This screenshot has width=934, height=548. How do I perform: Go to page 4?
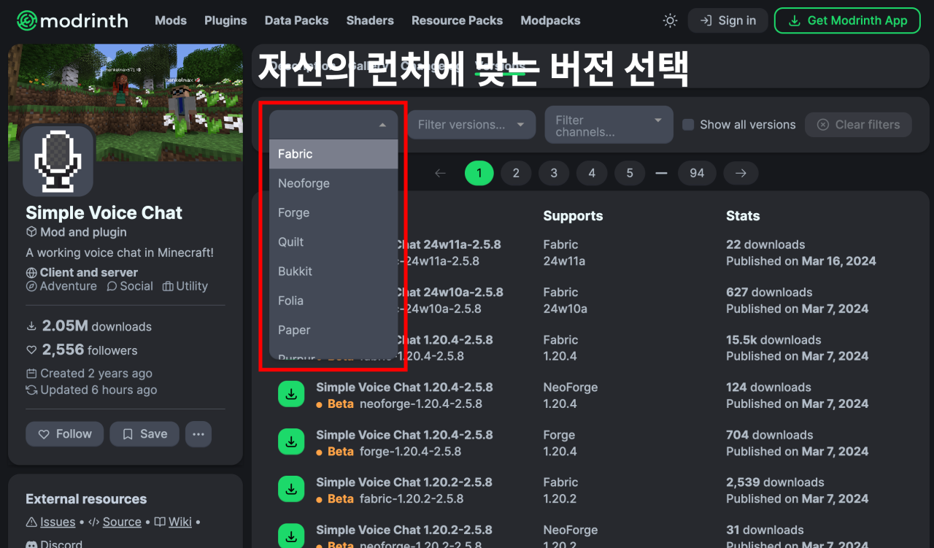(x=592, y=173)
